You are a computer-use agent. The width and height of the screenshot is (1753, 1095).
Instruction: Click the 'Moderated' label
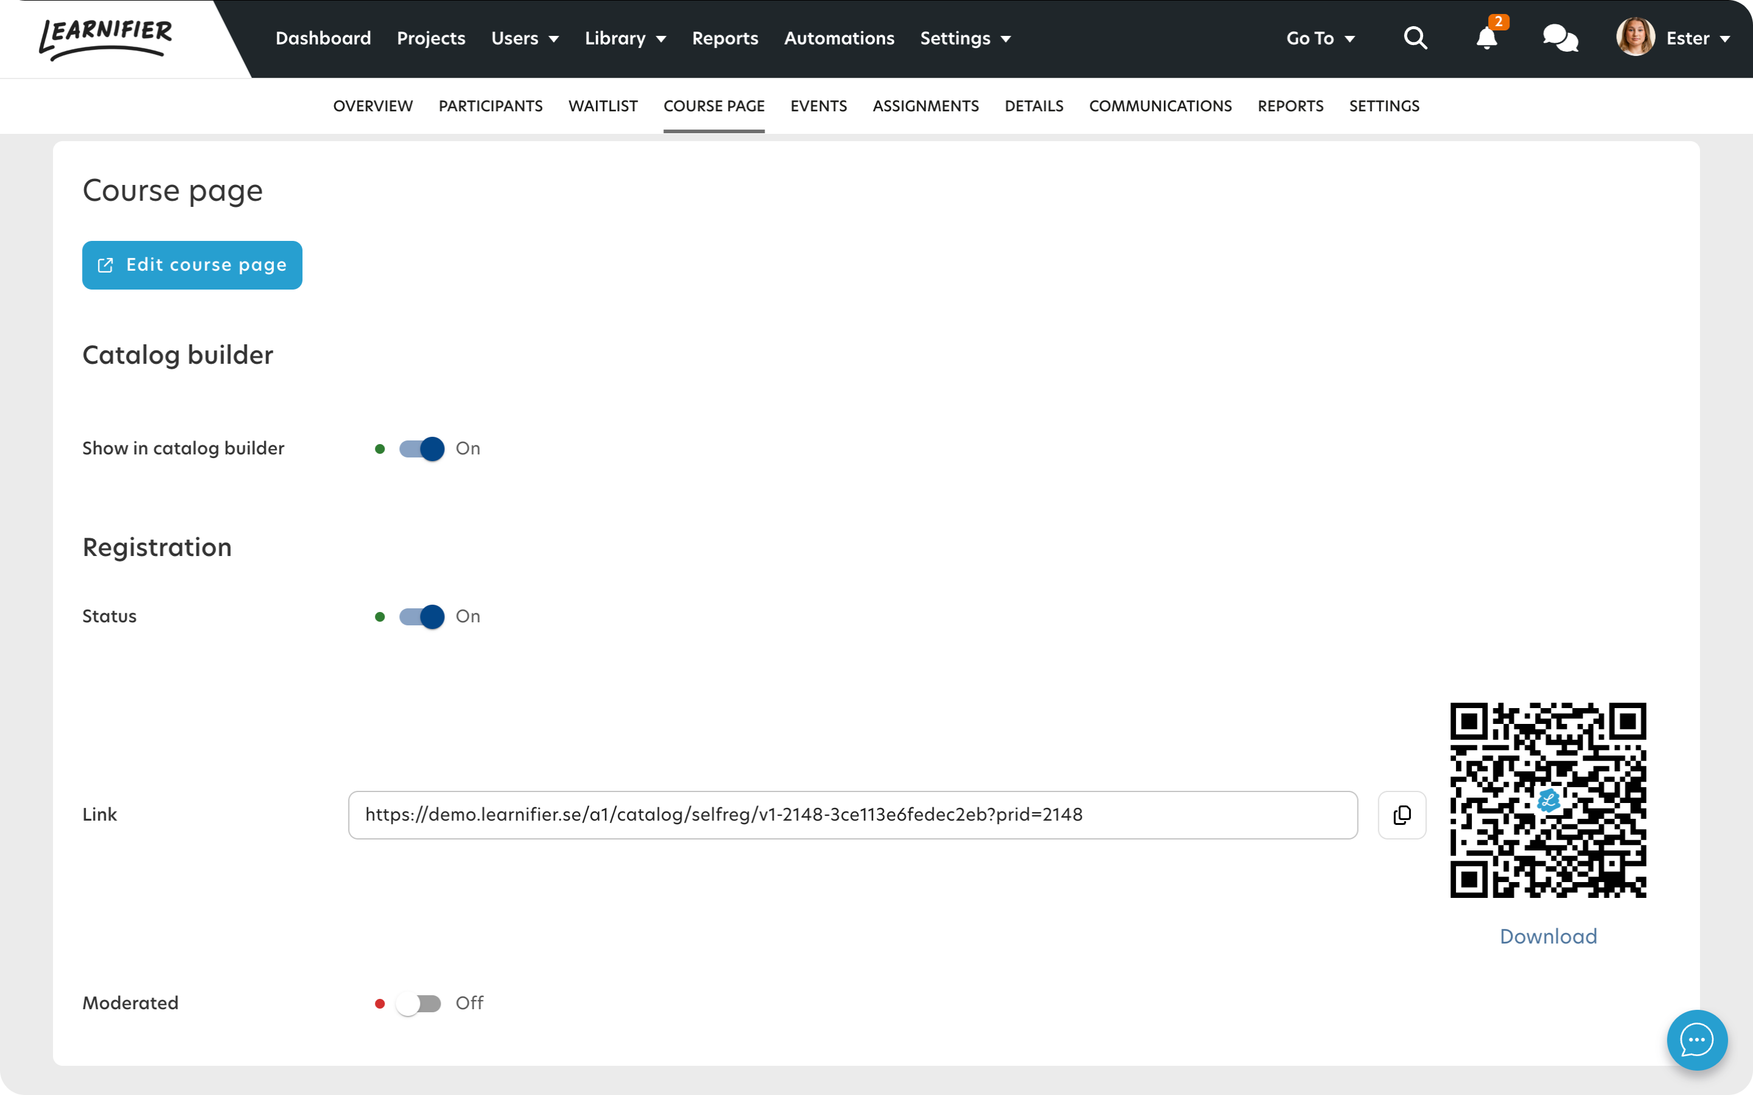130,1003
